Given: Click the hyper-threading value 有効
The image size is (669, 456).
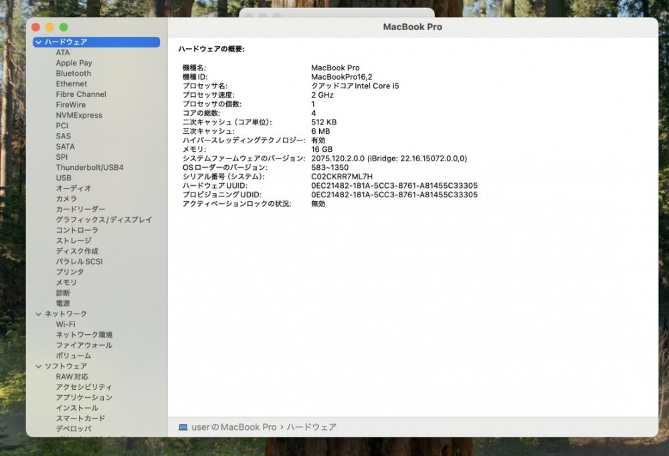Looking at the screenshot, I should coord(318,140).
